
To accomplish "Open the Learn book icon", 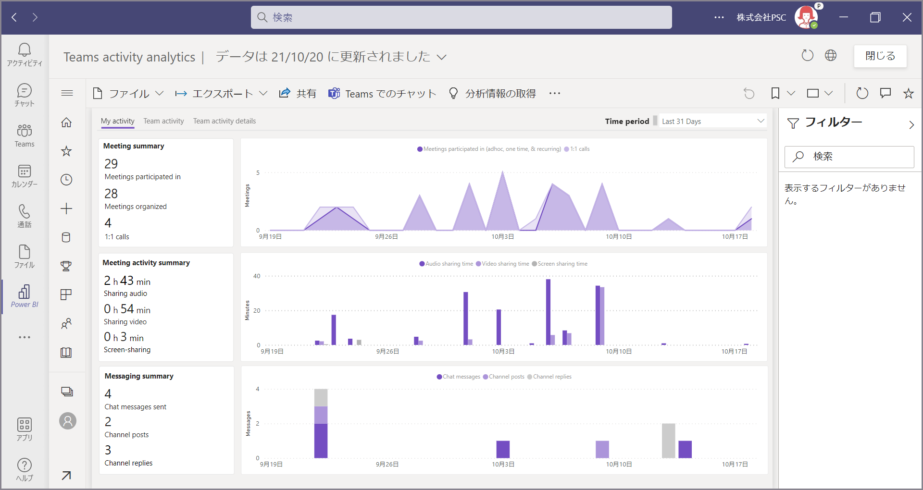I will [66, 352].
